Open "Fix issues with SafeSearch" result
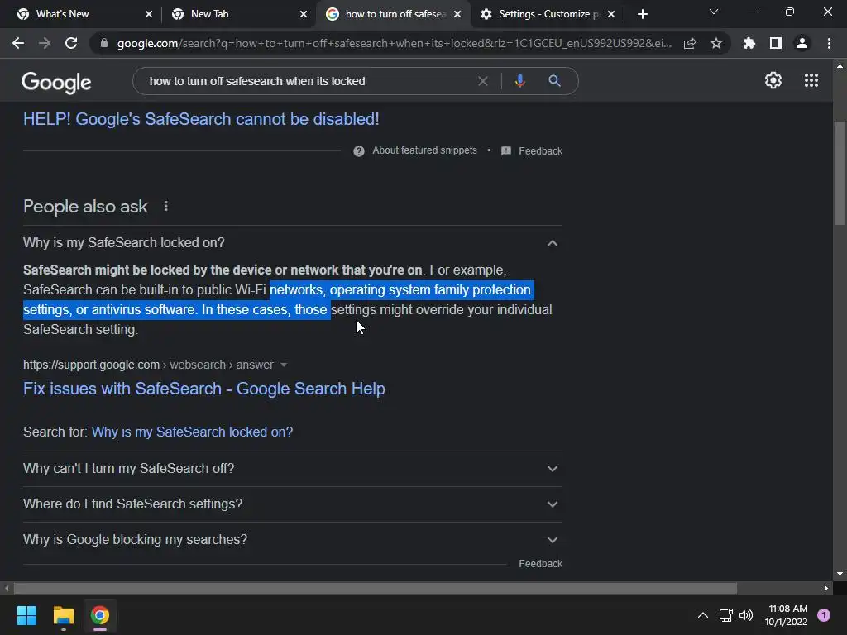The image size is (847, 635). 204,389
